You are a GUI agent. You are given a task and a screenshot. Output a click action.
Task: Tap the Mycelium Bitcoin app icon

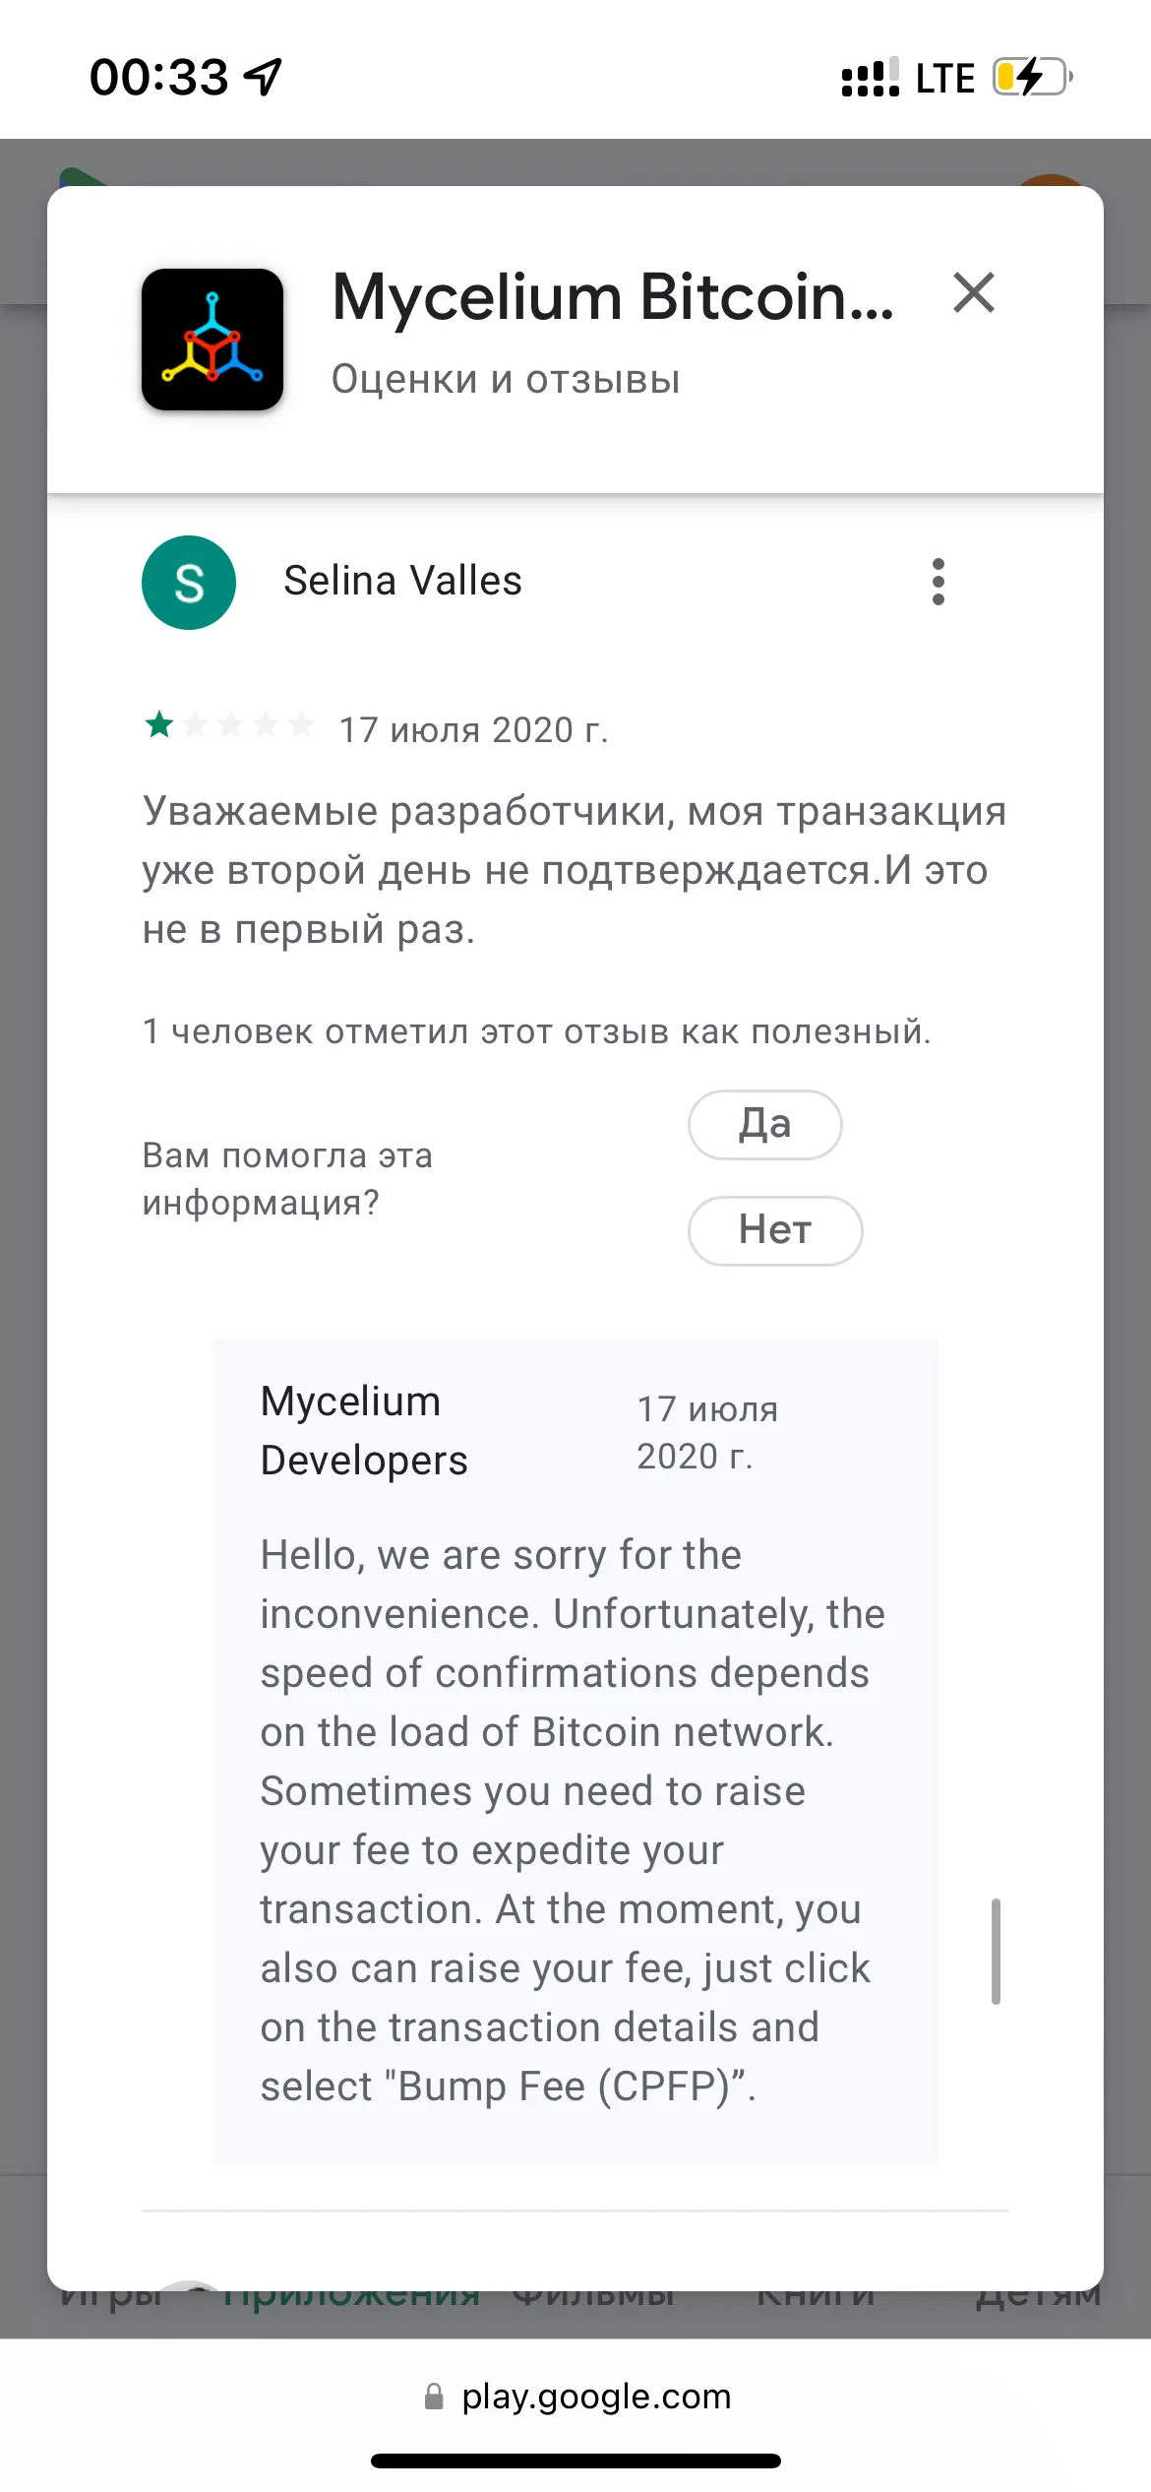click(212, 340)
